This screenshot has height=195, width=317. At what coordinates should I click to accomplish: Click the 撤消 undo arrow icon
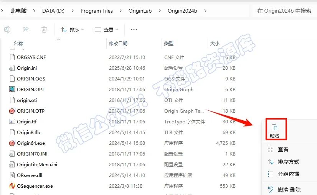coord(271,190)
